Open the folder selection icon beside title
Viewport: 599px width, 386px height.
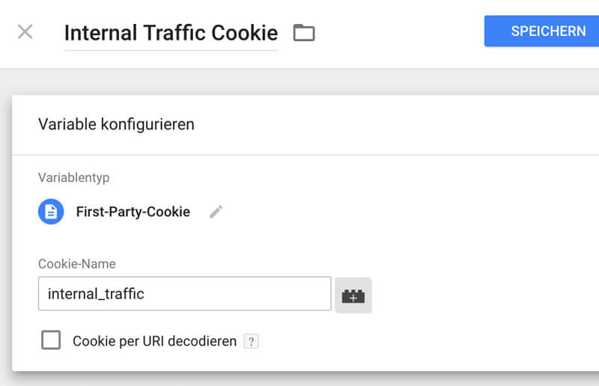coord(304,32)
